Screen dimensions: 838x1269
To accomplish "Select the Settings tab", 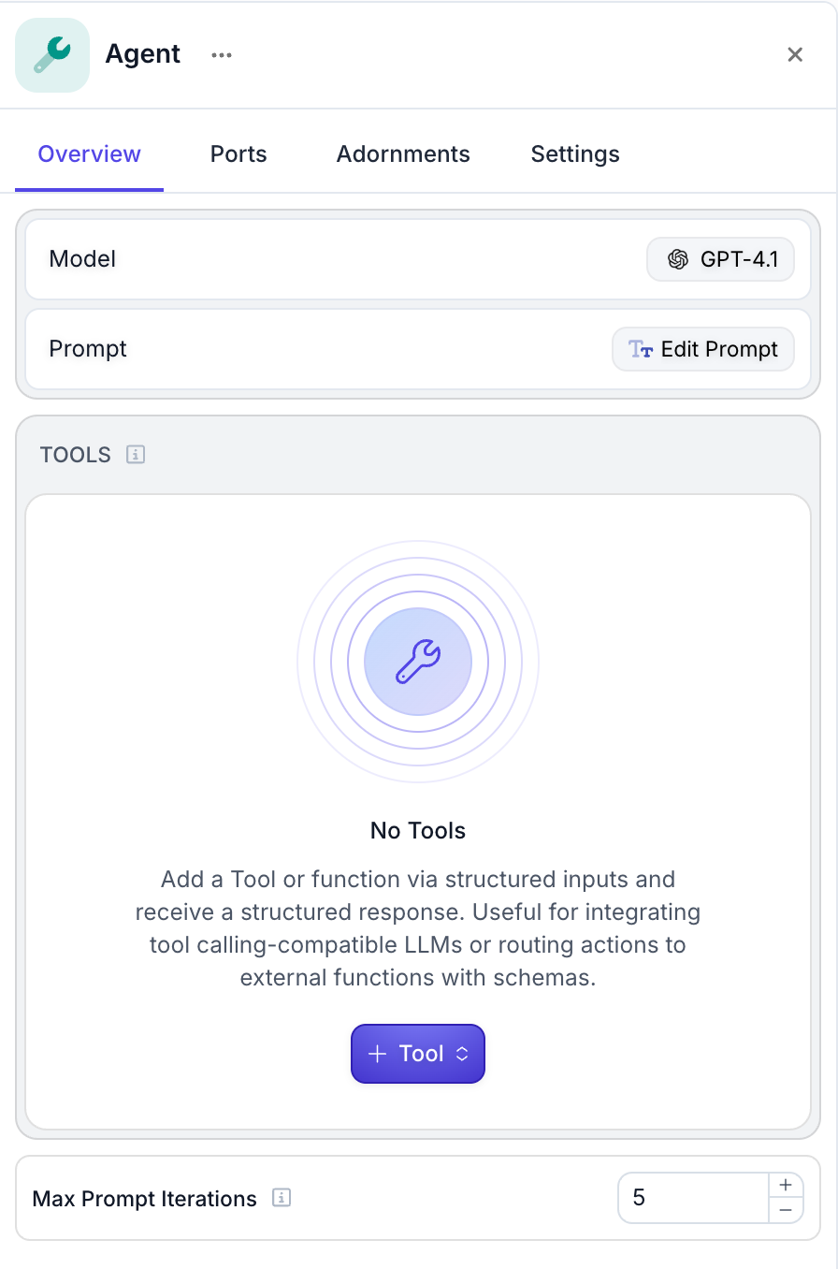I will [575, 154].
